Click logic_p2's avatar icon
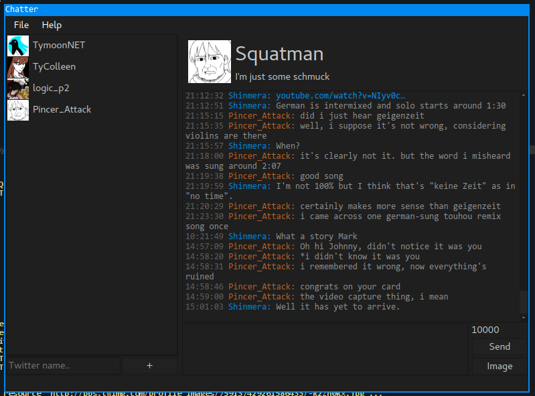 [x=17, y=88]
